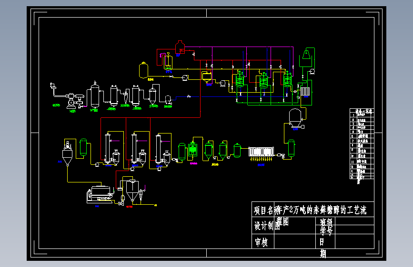413x267 pixels.
Task: Click the '项目名称' title block cell
Action: point(263,210)
